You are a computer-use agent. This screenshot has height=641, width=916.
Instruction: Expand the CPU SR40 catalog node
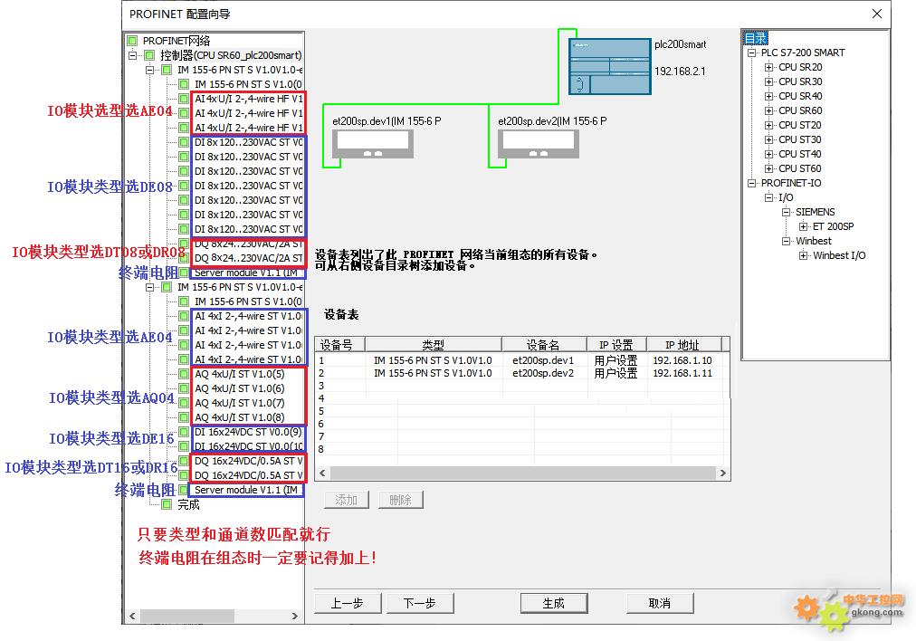point(768,96)
